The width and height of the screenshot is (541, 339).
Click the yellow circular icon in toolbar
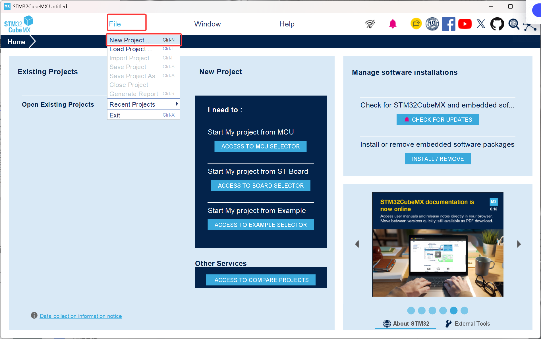tap(416, 24)
